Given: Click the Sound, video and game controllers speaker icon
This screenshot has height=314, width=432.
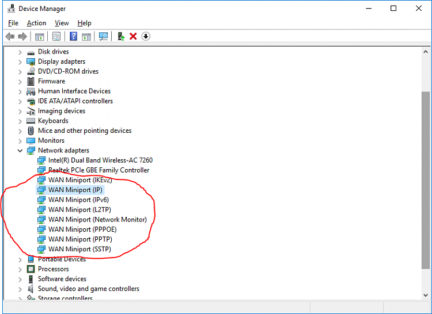Looking at the screenshot, I should pos(31,289).
